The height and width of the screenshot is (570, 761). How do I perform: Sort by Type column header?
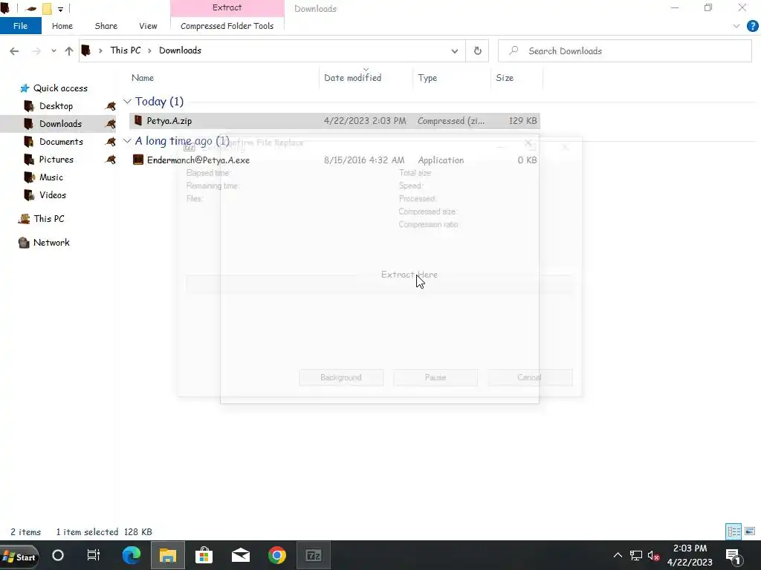point(427,77)
